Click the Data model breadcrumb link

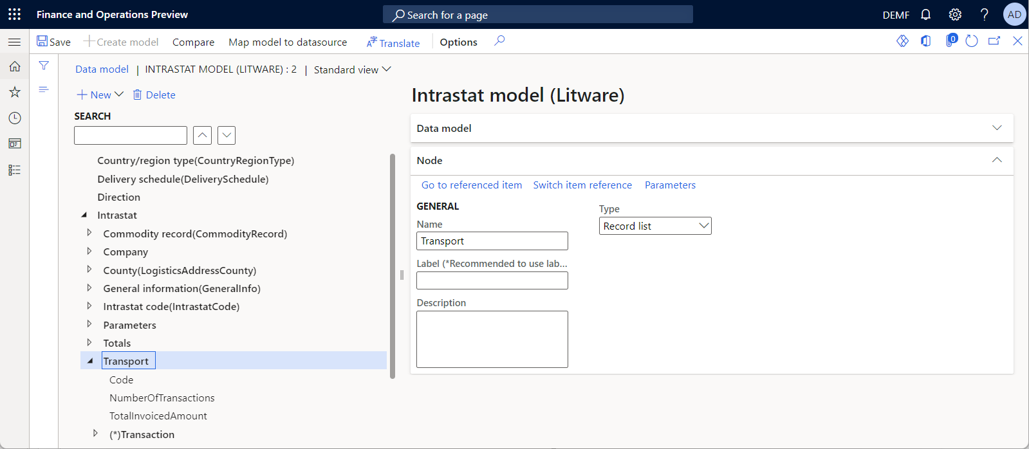point(102,69)
